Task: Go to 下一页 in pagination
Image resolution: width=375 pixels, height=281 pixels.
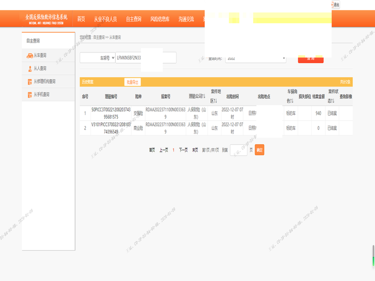Action: [x=183, y=150]
